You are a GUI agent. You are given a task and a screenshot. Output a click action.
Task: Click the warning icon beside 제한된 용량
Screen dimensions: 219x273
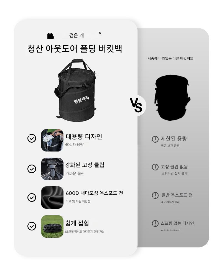[155, 139]
